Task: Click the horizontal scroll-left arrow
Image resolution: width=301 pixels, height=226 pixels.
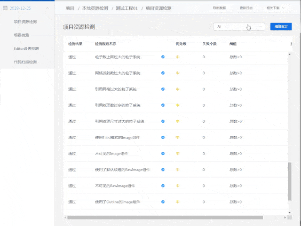Action: [65, 218]
